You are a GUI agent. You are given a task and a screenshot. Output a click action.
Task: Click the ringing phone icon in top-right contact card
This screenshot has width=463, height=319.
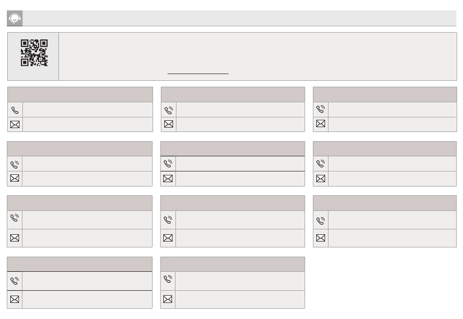321,109
